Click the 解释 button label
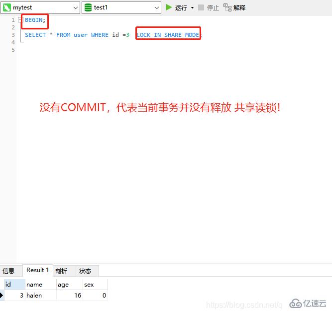The height and width of the screenshot is (314, 332). [x=239, y=7]
